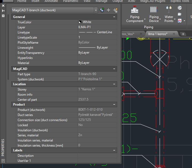Open the Express Tools ribbon tab
The image size is (192, 168).
coord(180,1)
